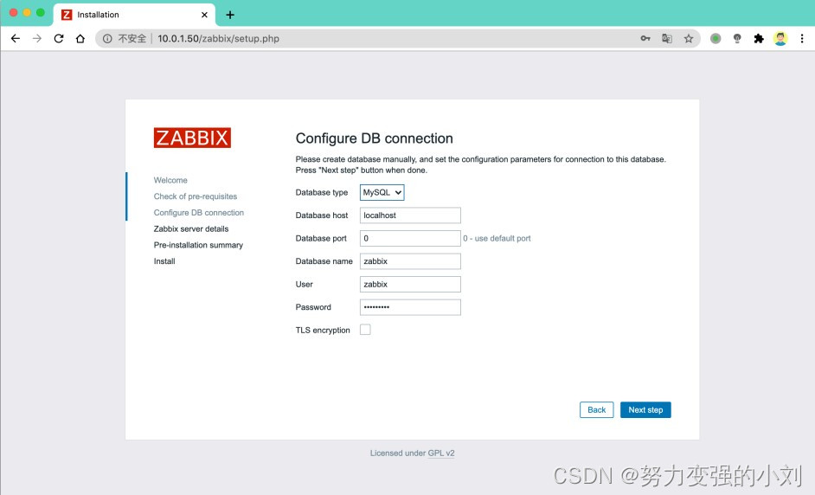Select Zabbix server details step

[x=191, y=228]
